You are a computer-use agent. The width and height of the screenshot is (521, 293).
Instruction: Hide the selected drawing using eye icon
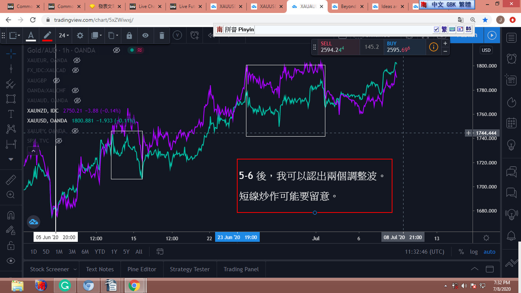coord(145,35)
